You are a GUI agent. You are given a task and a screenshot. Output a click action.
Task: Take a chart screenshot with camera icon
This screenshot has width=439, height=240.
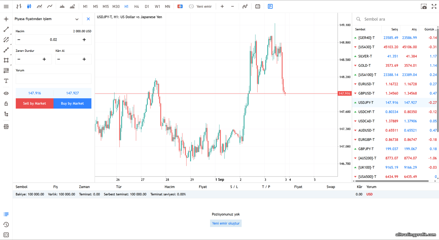click(x=423, y=6)
